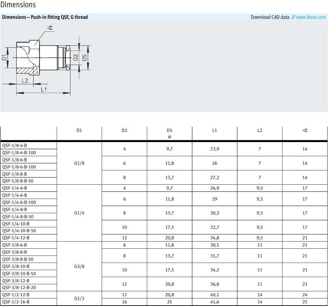Image resolution: width=328 pixels, height=306 pixels.
Task: Click L1 value 36,8
Action: tap(215, 284)
